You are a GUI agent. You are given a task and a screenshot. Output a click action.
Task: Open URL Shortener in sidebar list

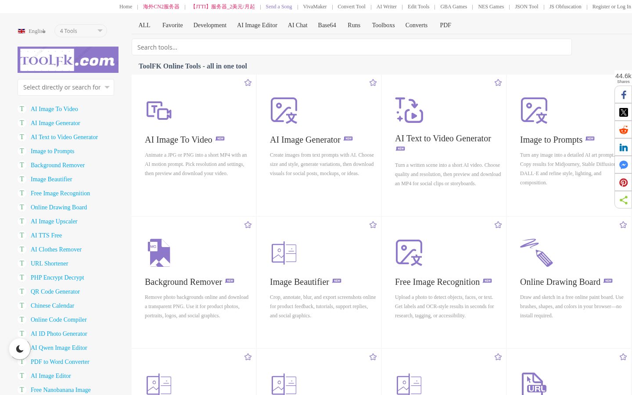pos(49,263)
